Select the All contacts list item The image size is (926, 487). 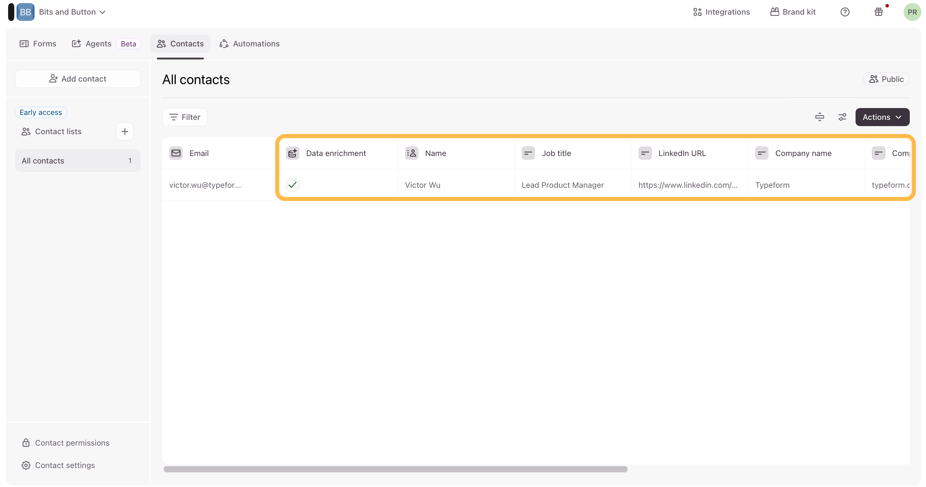pos(78,161)
